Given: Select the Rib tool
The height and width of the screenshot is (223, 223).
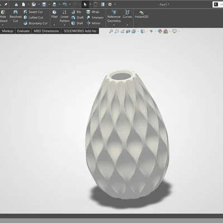Looking at the screenshot, I should tap(76, 12).
